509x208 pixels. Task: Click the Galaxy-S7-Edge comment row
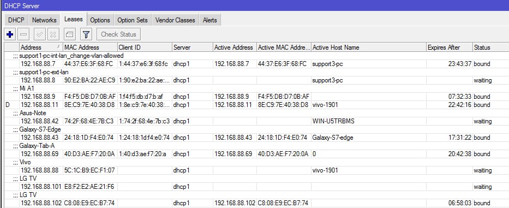pos(256,129)
